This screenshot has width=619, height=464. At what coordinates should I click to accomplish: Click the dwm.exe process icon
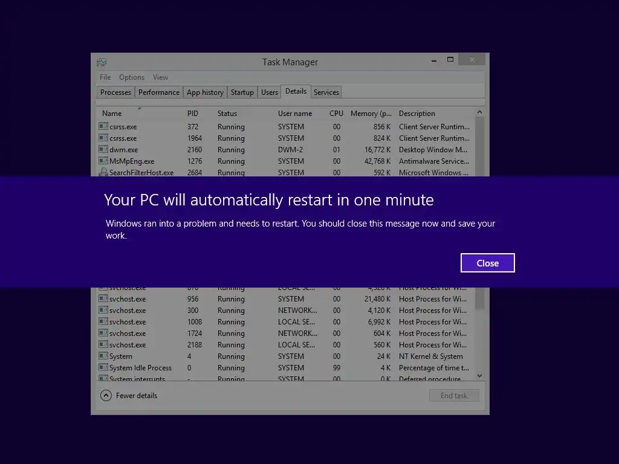(103, 149)
